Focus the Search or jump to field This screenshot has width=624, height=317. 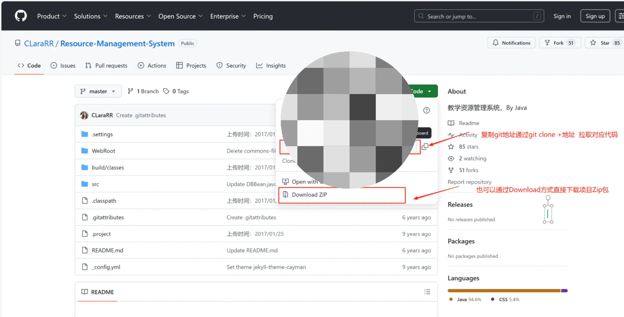479,16
